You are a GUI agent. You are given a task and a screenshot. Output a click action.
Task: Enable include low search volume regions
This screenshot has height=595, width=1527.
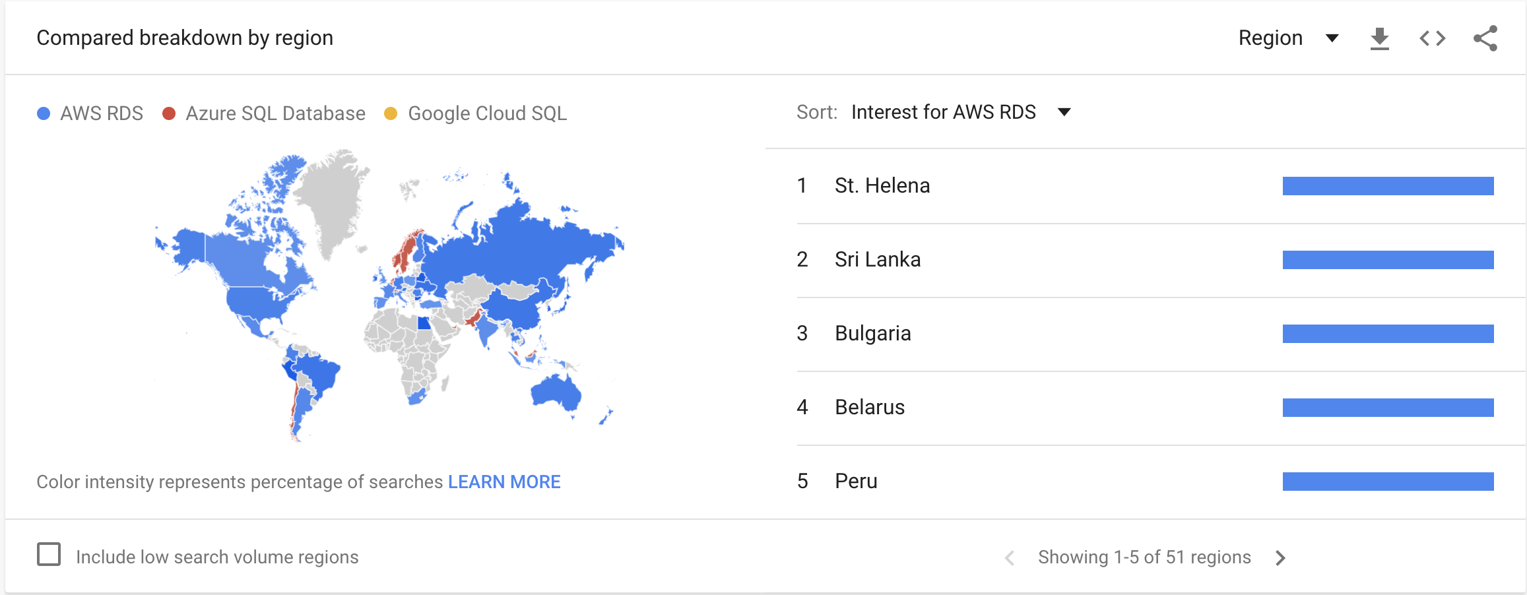tap(49, 555)
